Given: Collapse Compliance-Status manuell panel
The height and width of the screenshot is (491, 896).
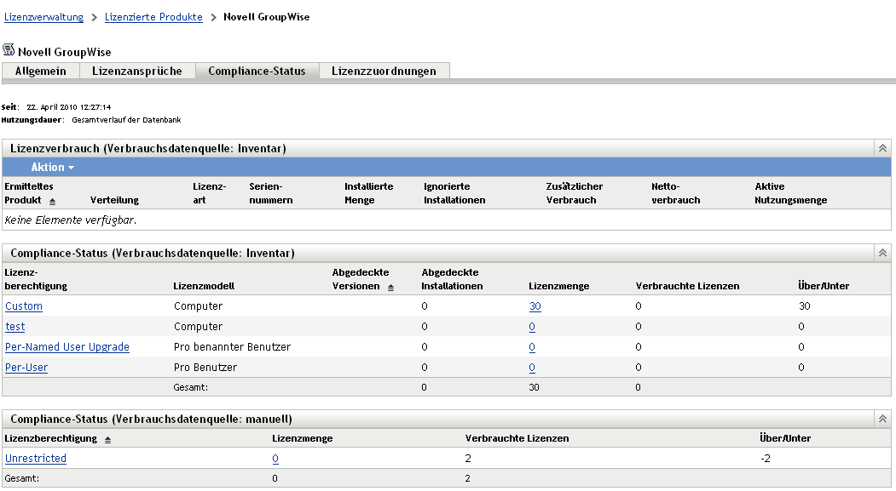Looking at the screenshot, I should click(883, 419).
